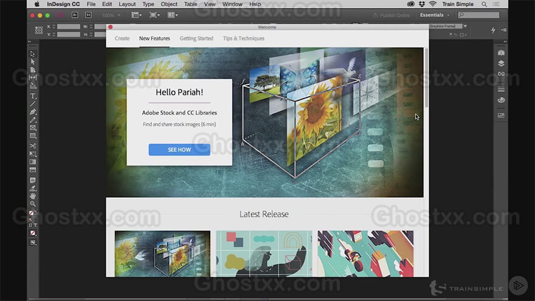Open the Swatches panel grid icon

tap(501, 116)
